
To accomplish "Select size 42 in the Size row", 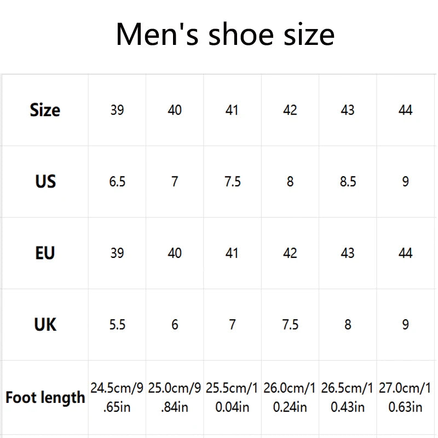I will [x=290, y=110].
